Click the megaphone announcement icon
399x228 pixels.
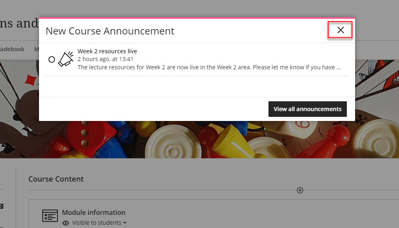coord(66,59)
